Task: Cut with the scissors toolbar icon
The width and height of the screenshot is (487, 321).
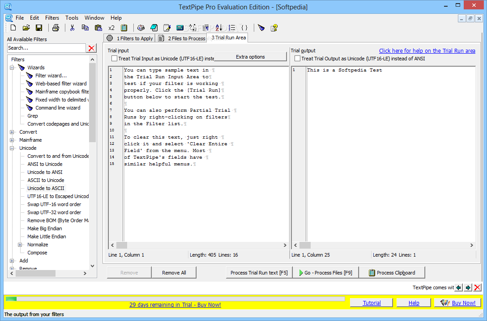Action: (73, 28)
